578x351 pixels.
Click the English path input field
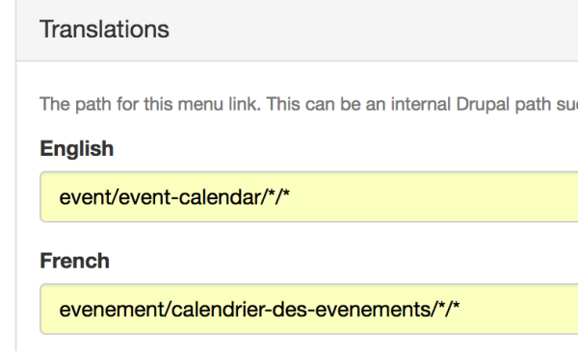coord(309,197)
